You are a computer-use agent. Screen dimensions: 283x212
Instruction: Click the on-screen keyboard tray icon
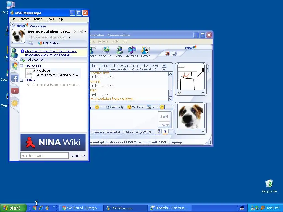(242, 208)
